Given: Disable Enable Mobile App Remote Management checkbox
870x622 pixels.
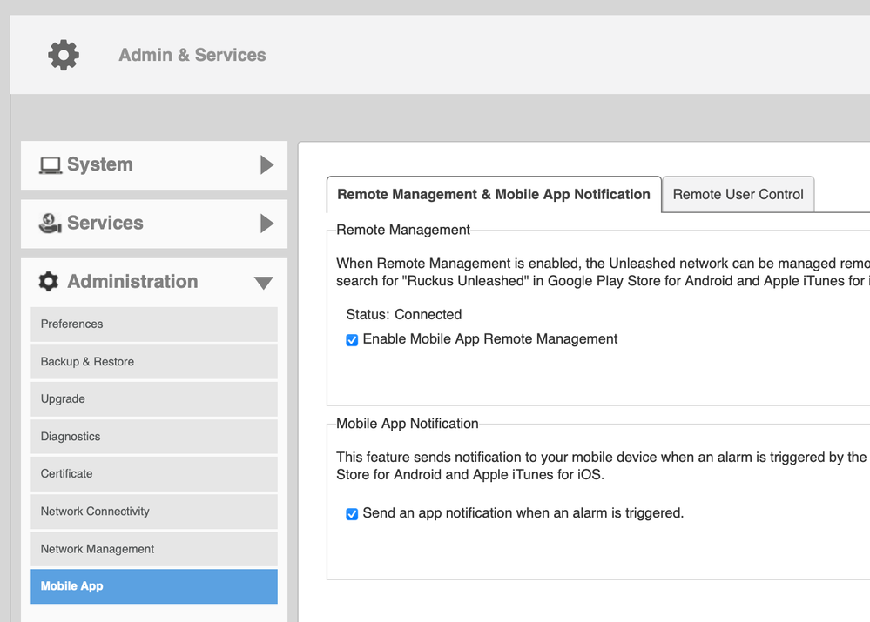Looking at the screenshot, I should [x=352, y=340].
